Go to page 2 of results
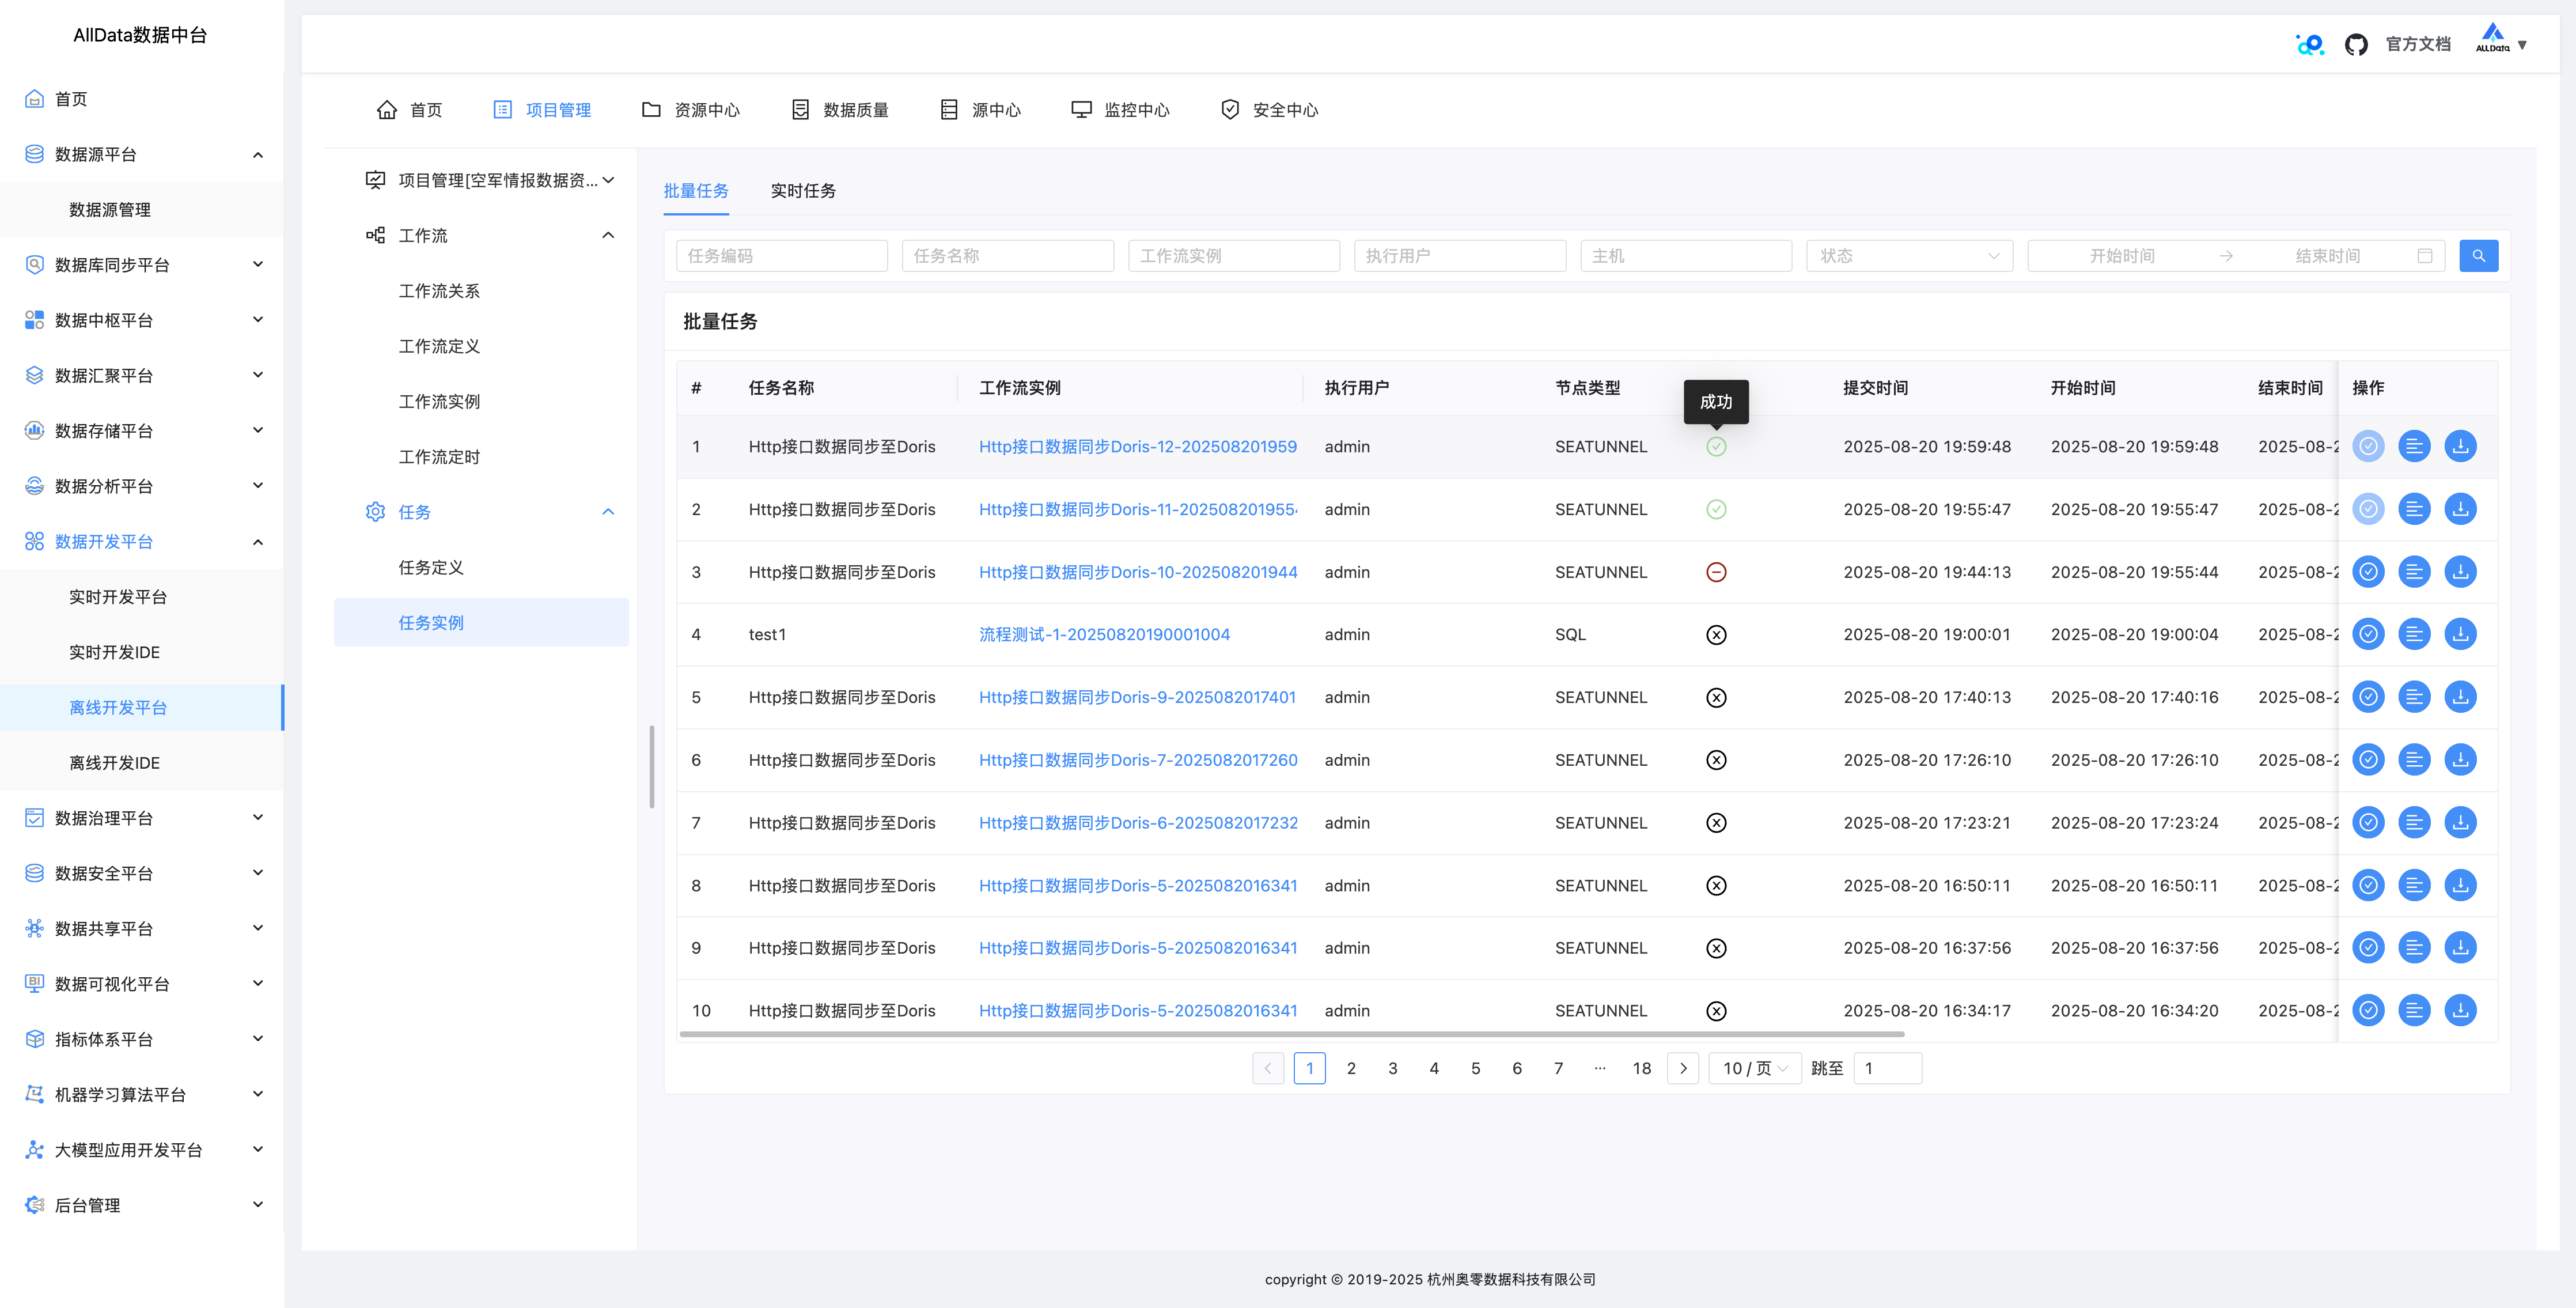 1351,1068
